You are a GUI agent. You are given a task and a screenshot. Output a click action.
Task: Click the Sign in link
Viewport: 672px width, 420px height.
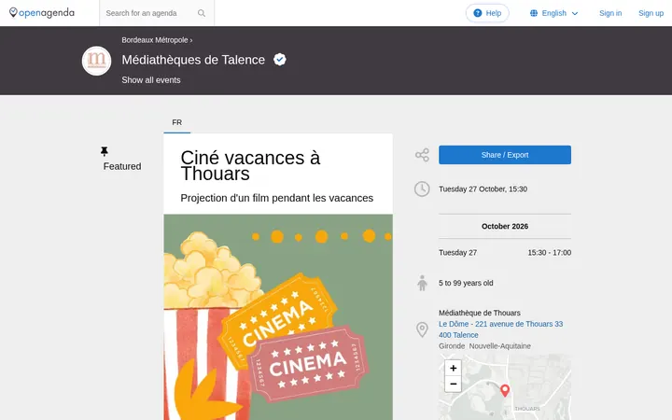coord(610,13)
